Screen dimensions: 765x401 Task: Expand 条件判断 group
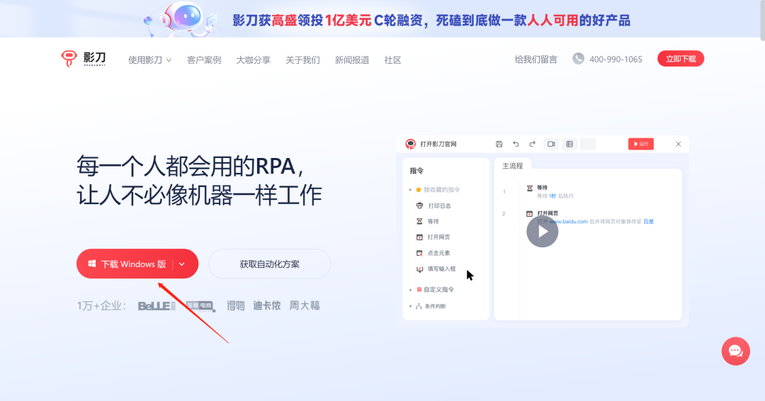(410, 306)
